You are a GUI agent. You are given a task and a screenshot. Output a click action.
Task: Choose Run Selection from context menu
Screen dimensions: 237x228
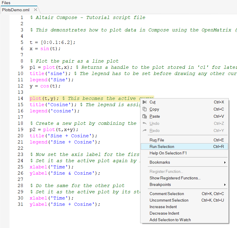pos(162,146)
